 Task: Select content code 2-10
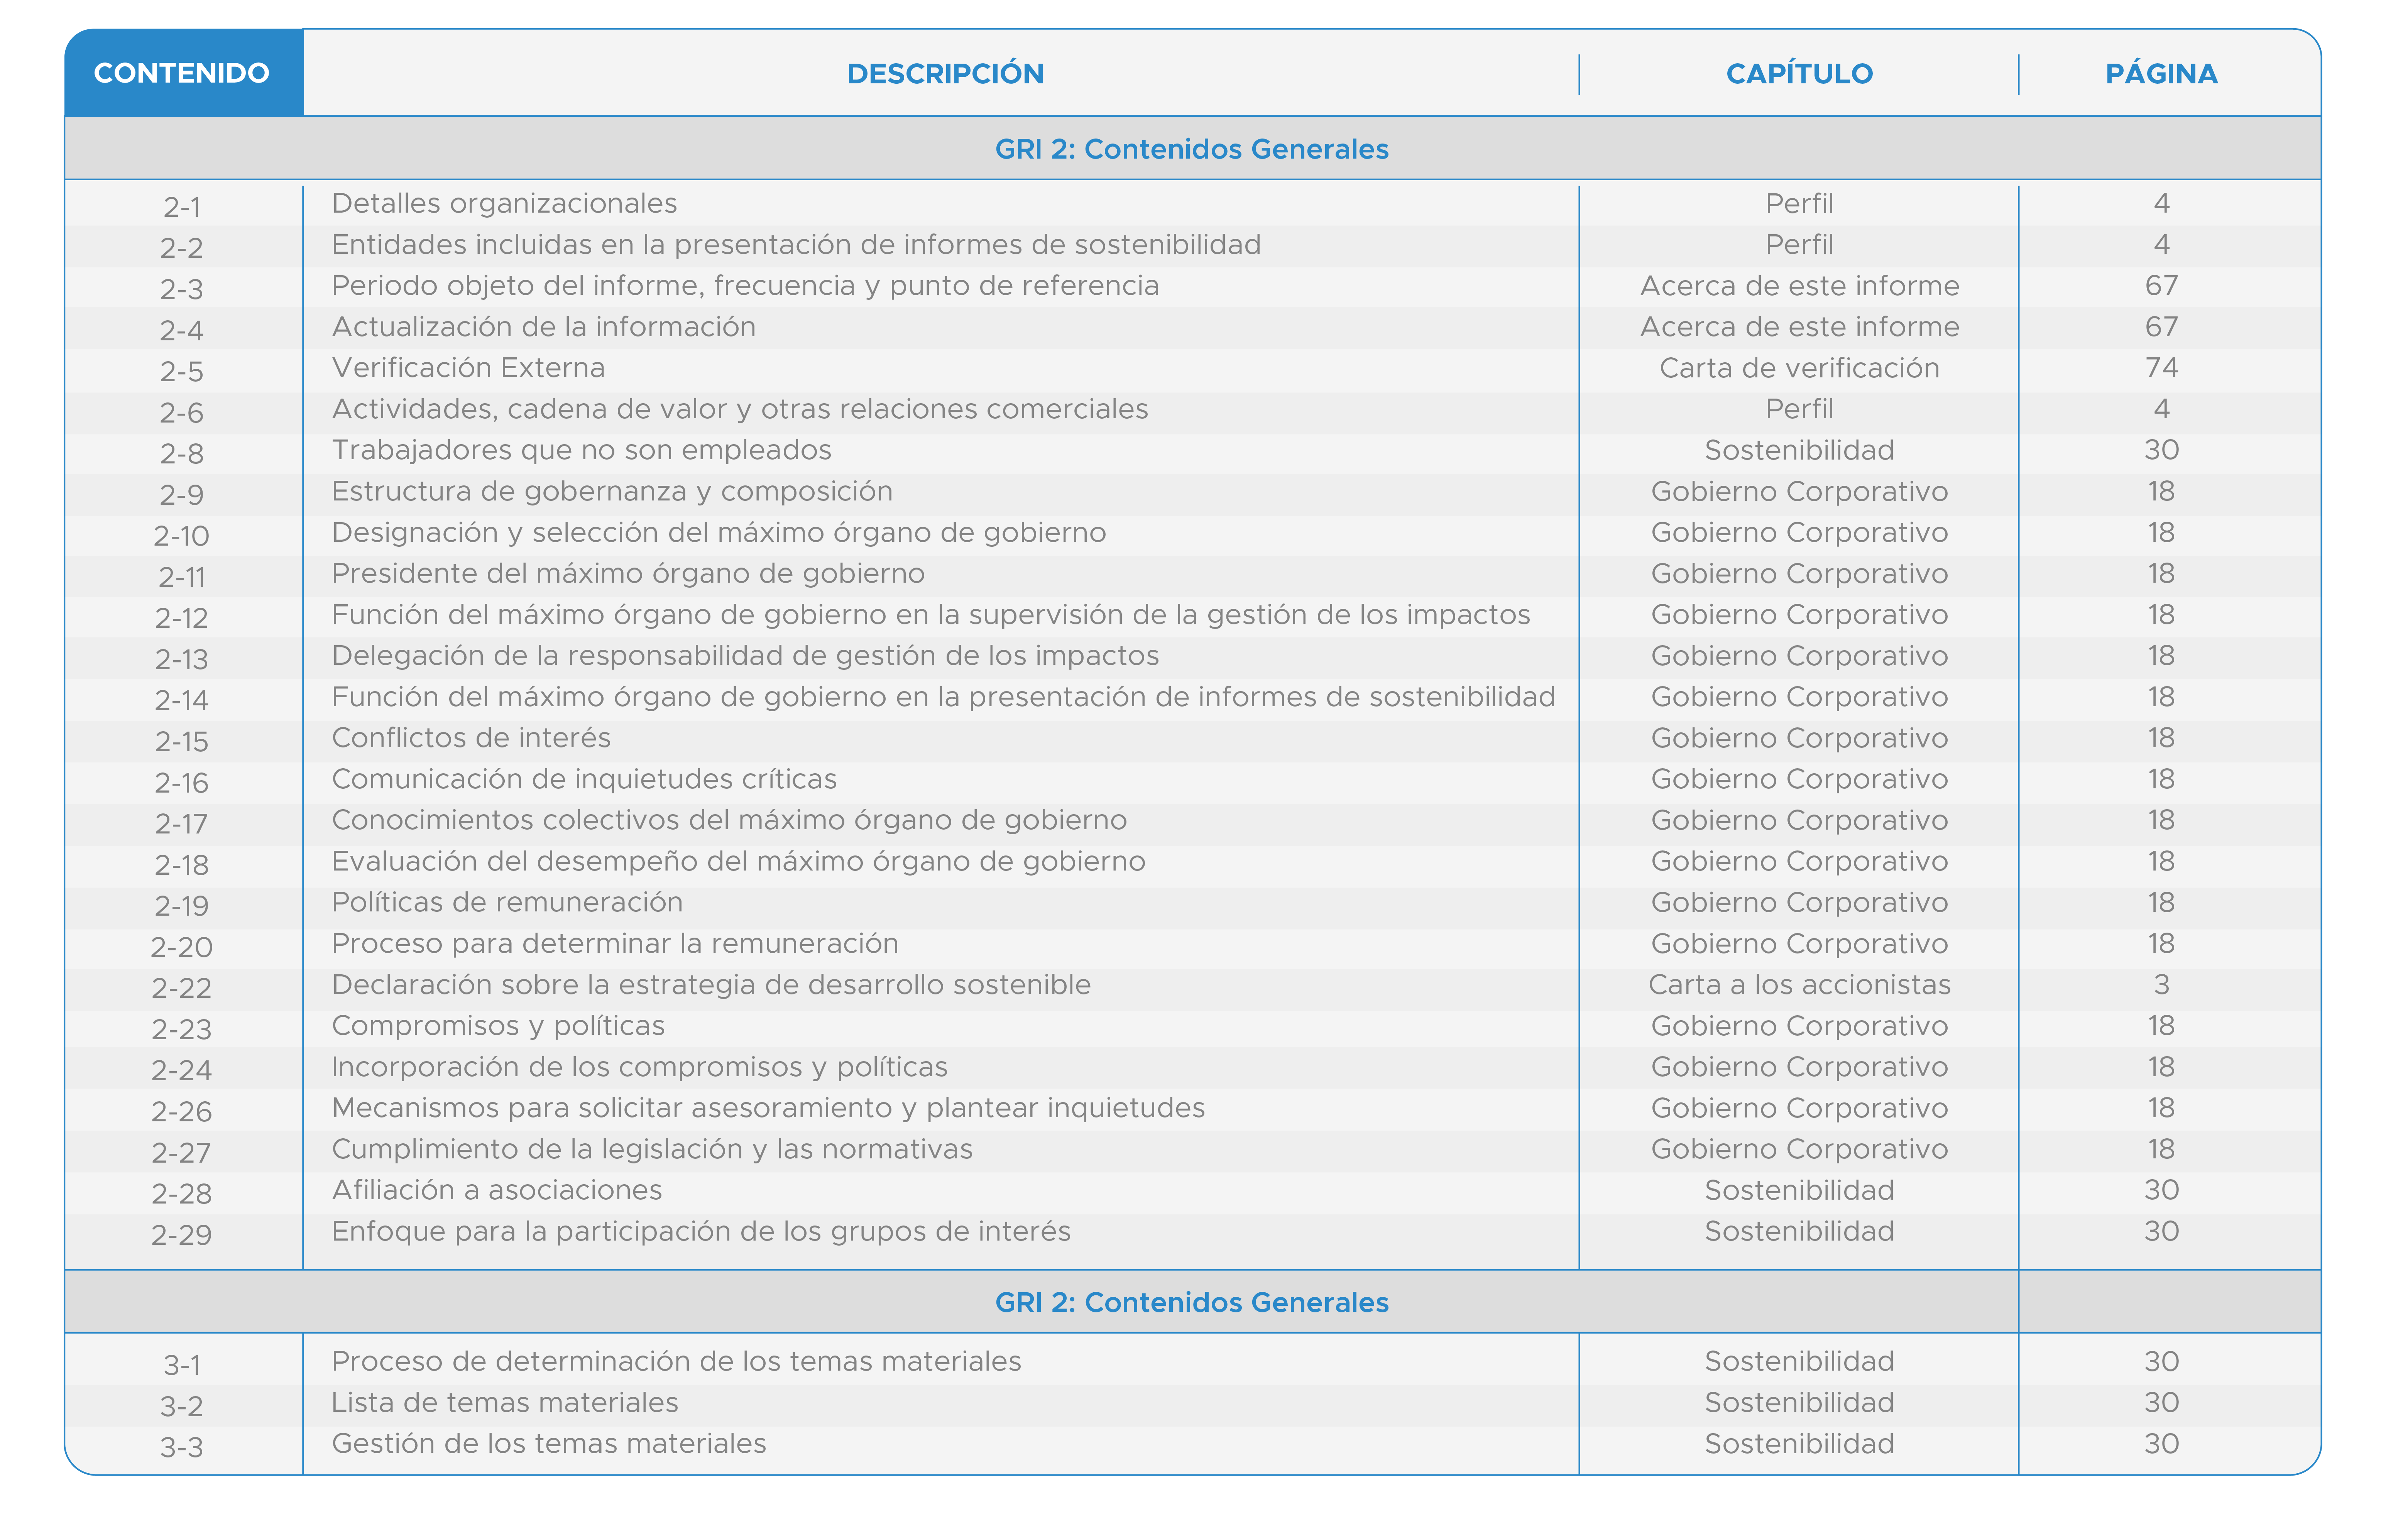pos(182,536)
